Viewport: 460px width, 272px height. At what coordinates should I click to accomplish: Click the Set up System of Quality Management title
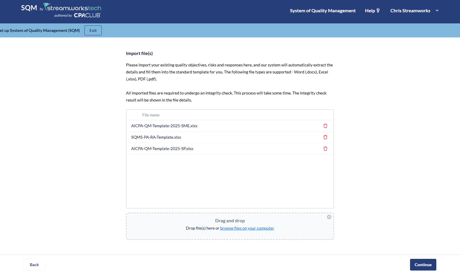coord(40,30)
